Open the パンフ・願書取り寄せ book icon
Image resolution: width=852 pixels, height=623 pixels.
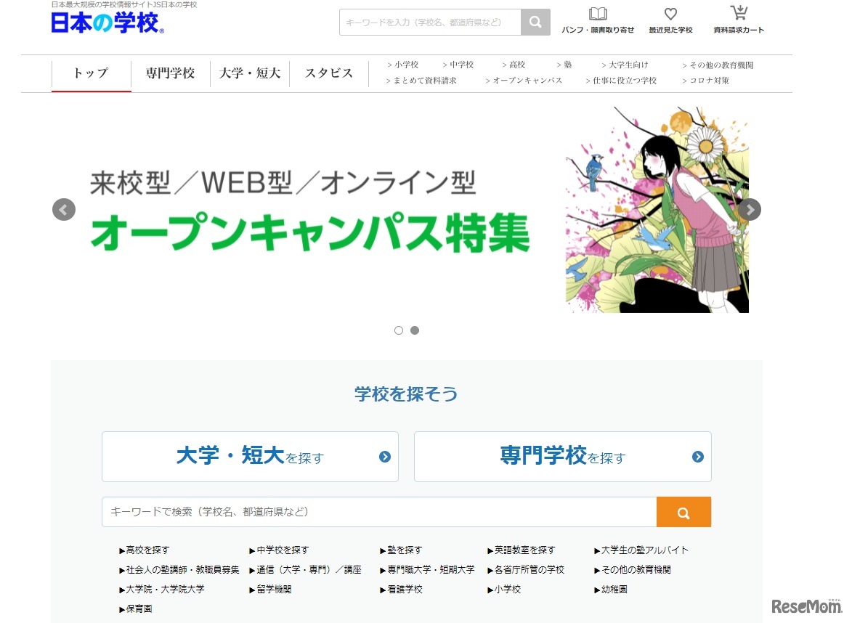tap(598, 15)
